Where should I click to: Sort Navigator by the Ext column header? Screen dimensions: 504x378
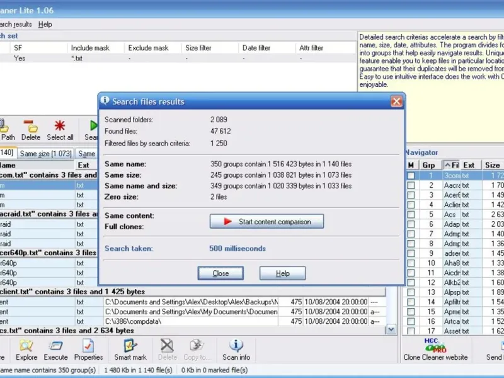pyautogui.click(x=471, y=165)
